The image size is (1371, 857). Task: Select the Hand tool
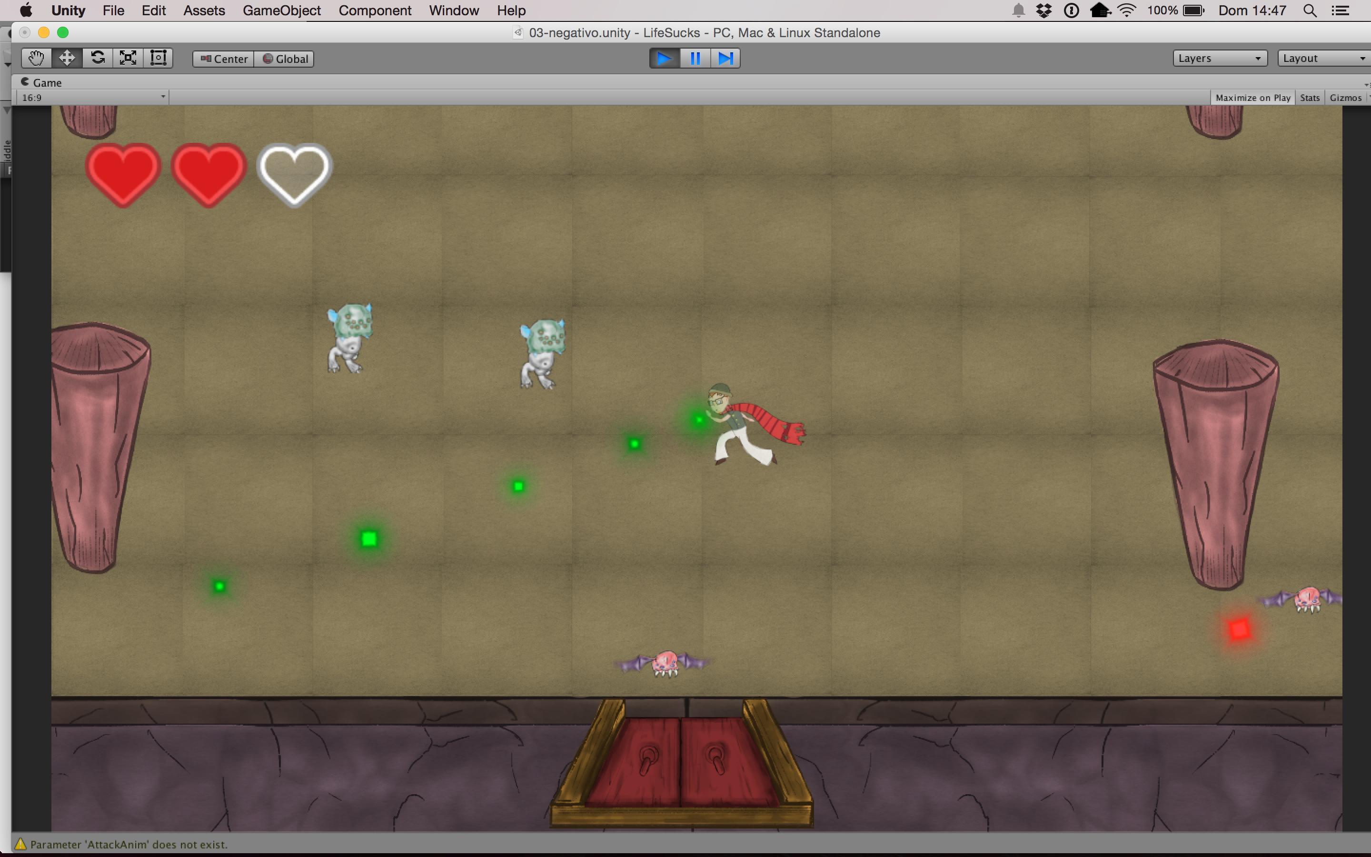(x=36, y=59)
